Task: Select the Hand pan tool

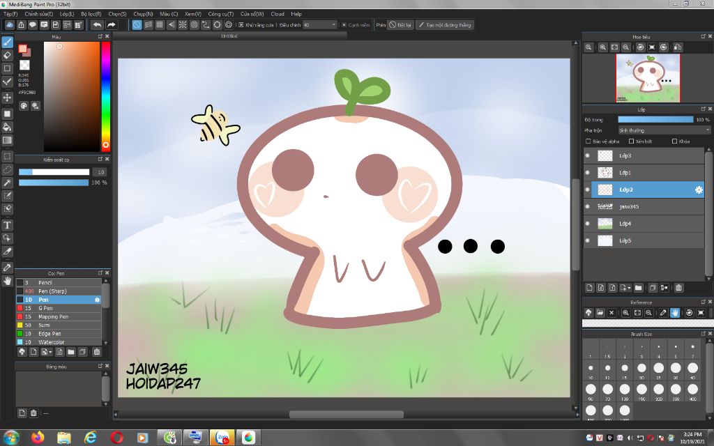Action: pos(7,281)
